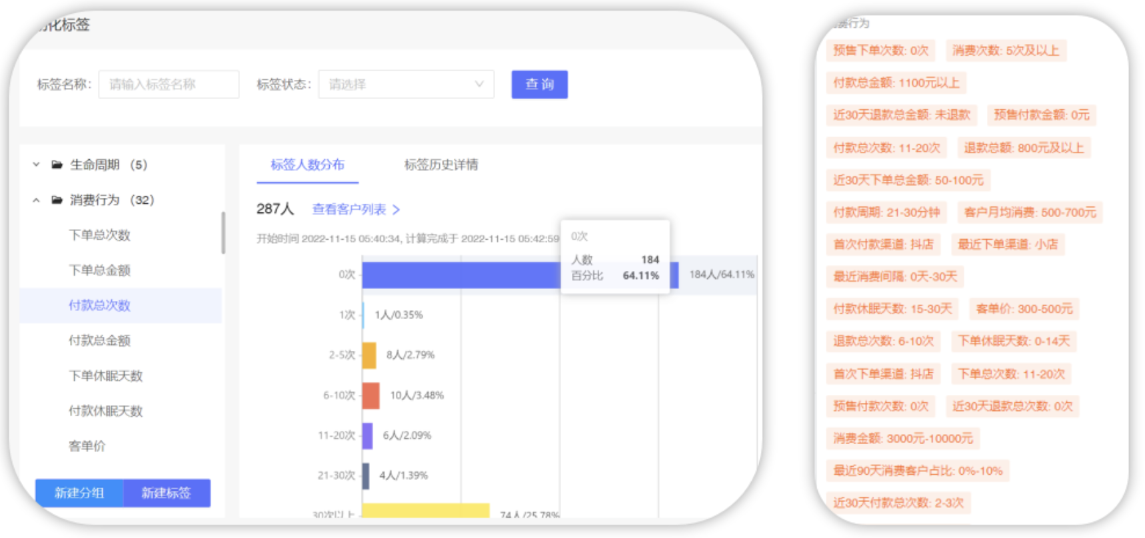Click the 近30天退款总次数: 0次 tag
The height and width of the screenshot is (538, 1145).
coord(1012,406)
